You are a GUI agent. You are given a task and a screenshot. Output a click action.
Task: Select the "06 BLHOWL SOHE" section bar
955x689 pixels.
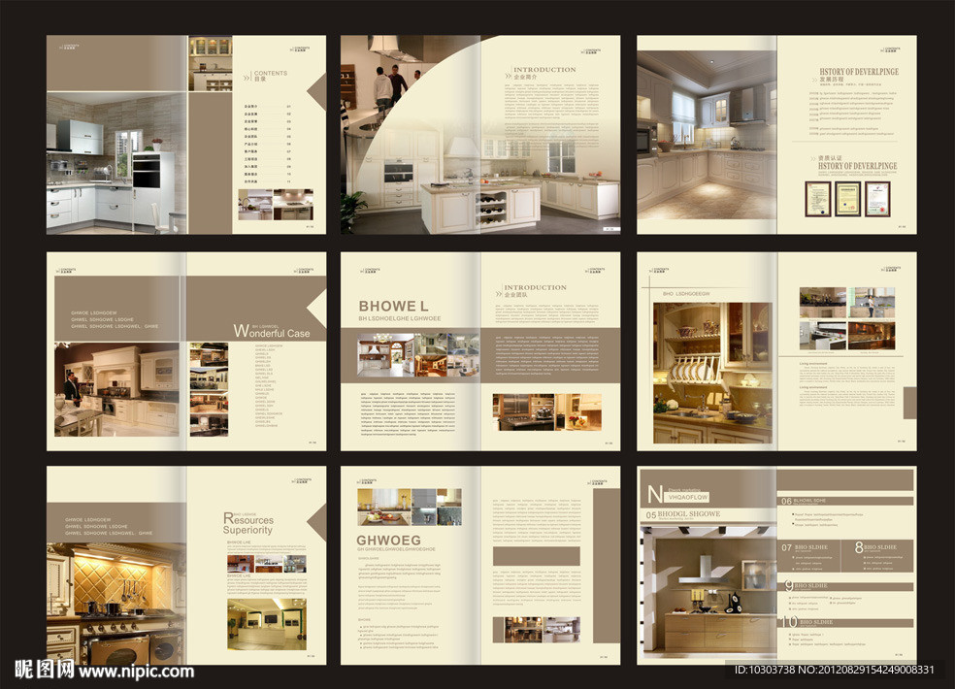click(x=846, y=501)
